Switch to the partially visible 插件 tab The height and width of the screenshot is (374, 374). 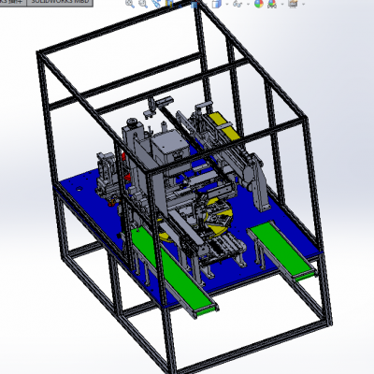click(x=13, y=2)
